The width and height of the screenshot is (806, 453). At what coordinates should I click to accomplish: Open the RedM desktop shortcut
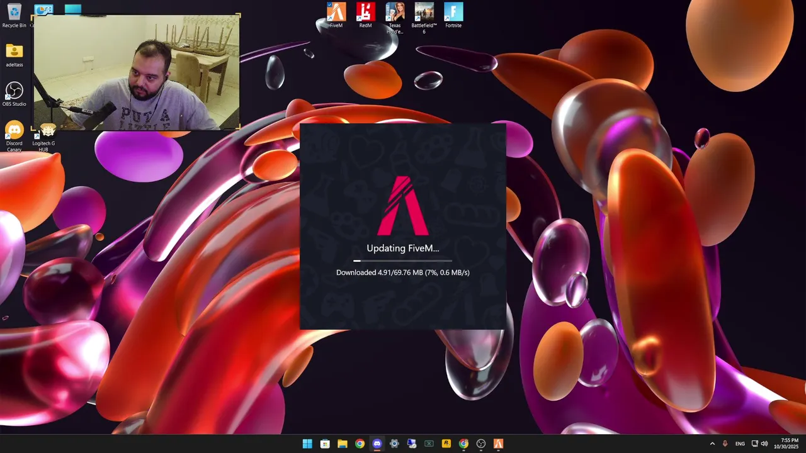365,16
